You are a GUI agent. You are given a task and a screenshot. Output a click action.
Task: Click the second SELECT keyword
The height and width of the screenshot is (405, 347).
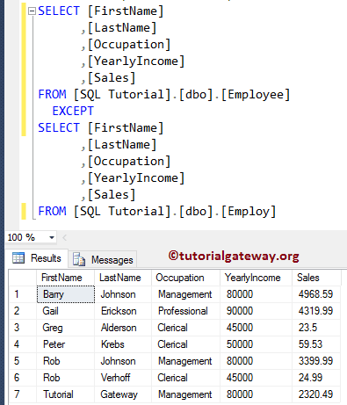click(59, 128)
